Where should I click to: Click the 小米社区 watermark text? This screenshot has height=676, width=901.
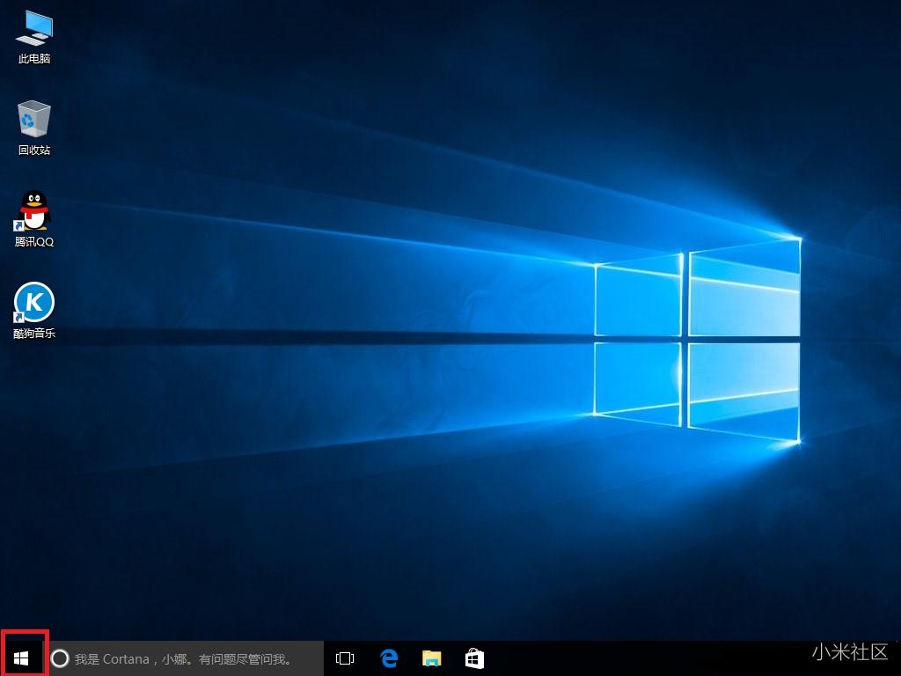849,652
